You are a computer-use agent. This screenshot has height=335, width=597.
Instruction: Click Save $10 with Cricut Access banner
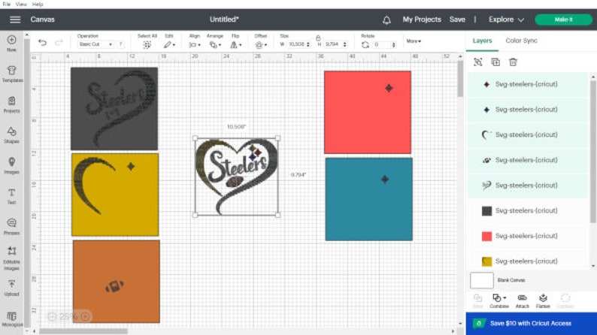[531, 324]
